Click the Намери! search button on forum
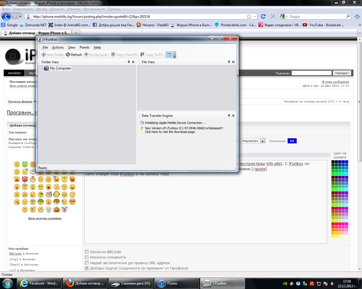This screenshot has height=289, width=362. click(x=342, y=73)
